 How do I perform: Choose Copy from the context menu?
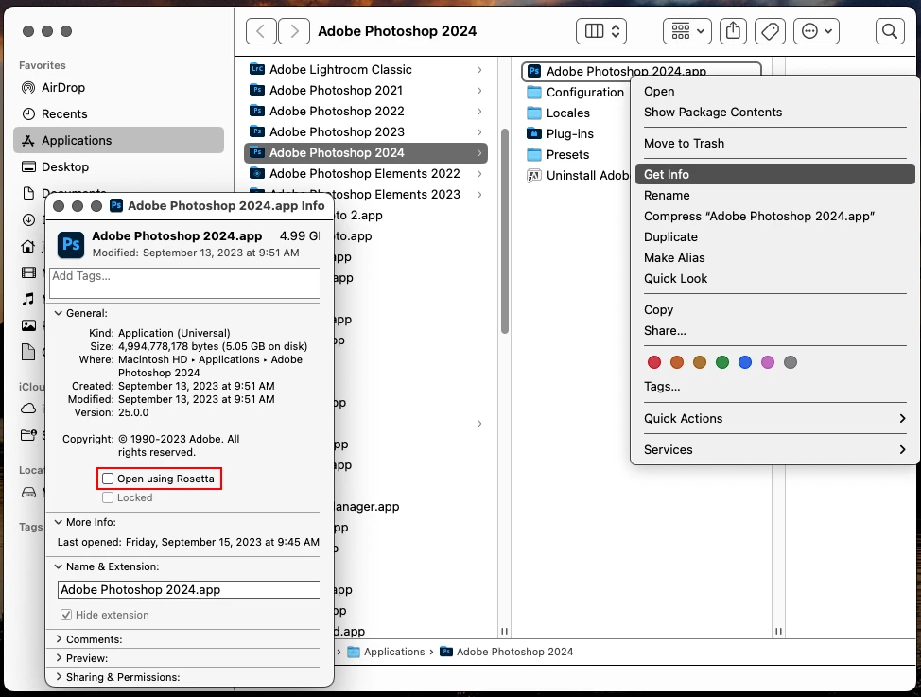point(774,309)
